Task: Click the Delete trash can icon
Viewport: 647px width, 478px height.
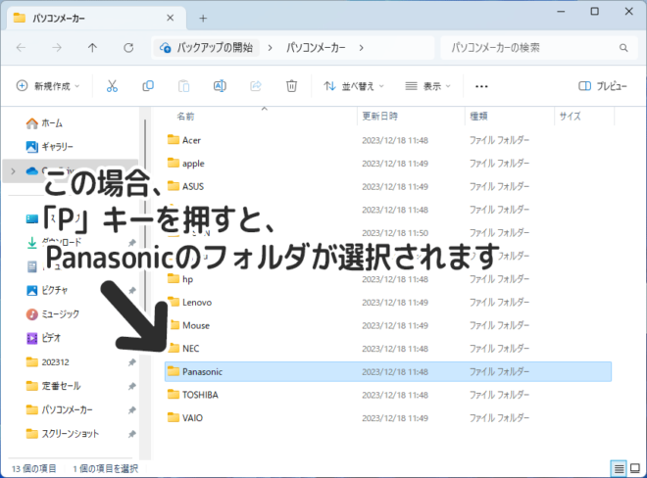Action: point(291,86)
